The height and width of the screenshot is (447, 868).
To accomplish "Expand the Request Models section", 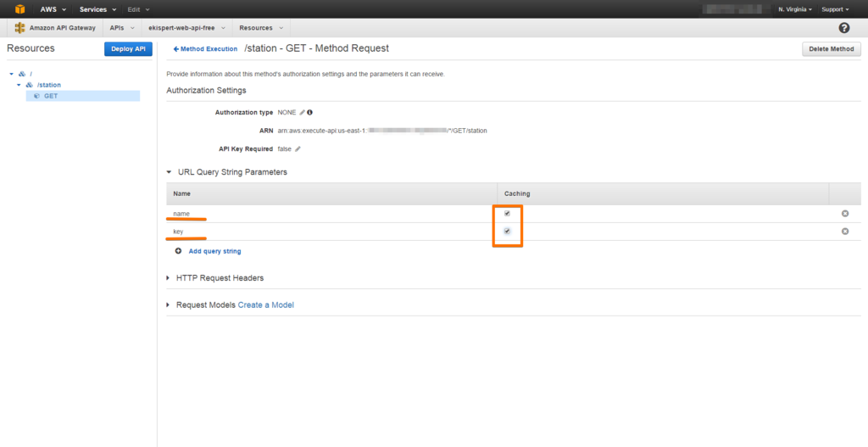I will pyautogui.click(x=169, y=305).
